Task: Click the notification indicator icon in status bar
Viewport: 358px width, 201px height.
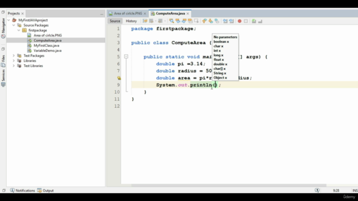Action: 317,190
